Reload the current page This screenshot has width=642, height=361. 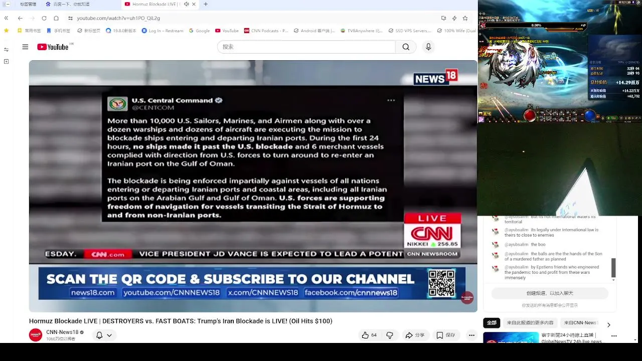click(44, 18)
